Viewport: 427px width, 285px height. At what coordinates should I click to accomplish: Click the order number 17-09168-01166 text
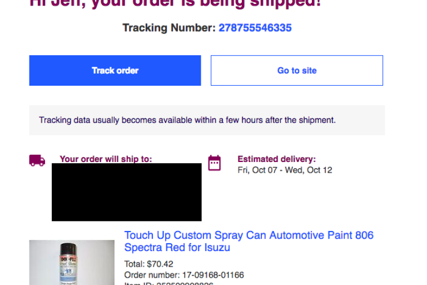coord(184,275)
